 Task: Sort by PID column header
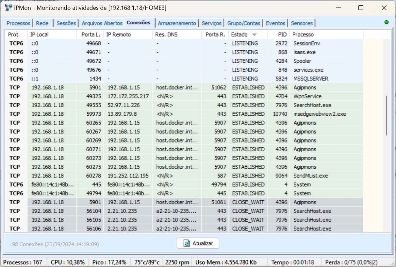(x=278, y=34)
